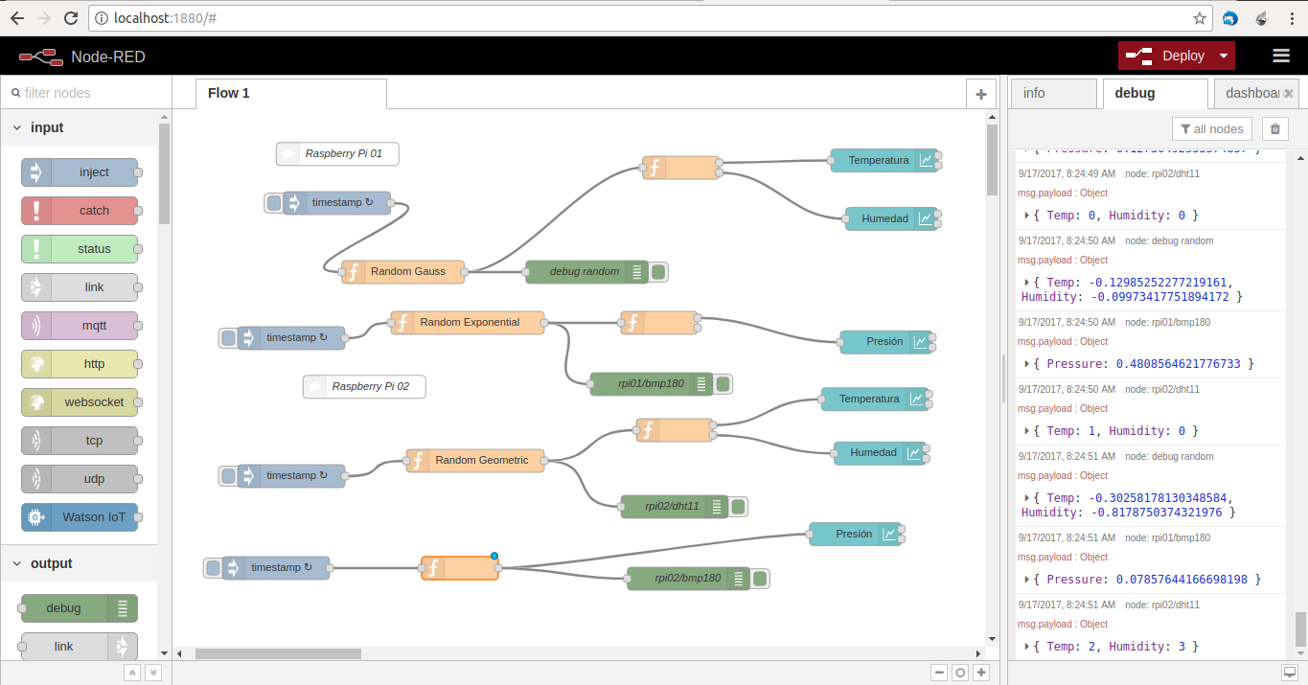1308x685 pixels.
Task: Select the websocket input palette node
Action: pos(80,402)
